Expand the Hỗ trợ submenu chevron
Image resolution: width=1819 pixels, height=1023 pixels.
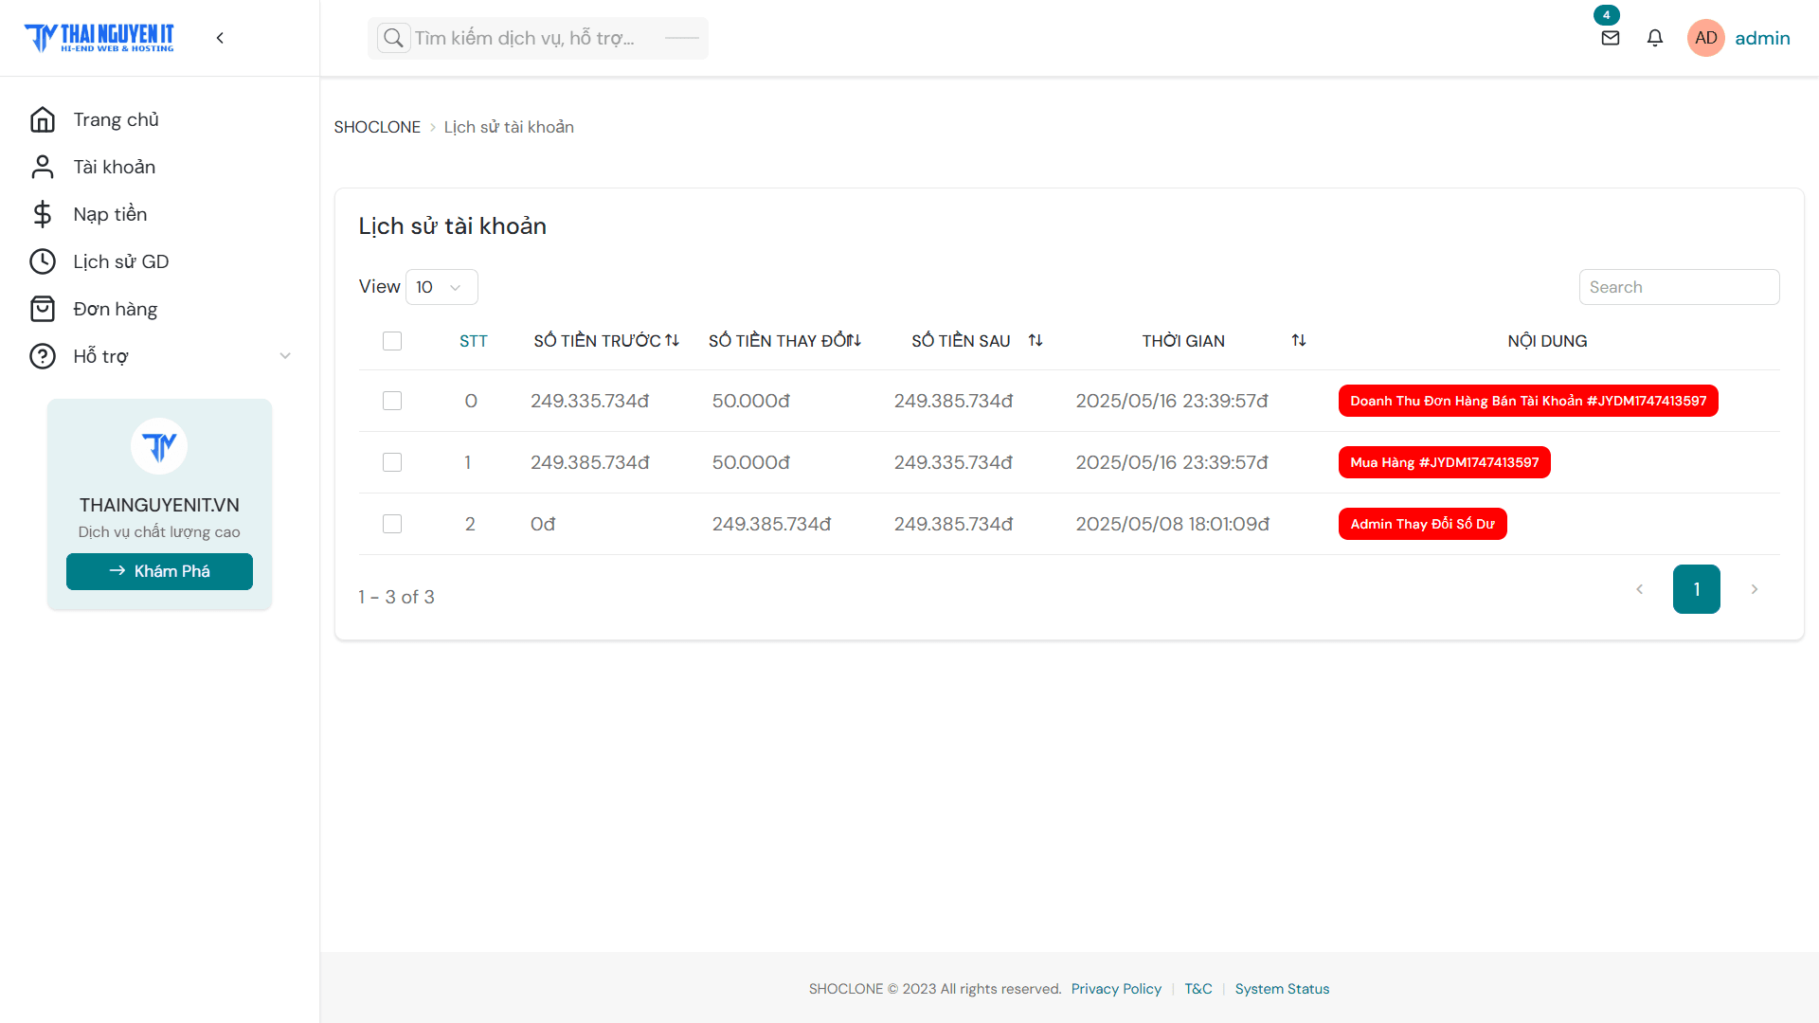pos(285,356)
